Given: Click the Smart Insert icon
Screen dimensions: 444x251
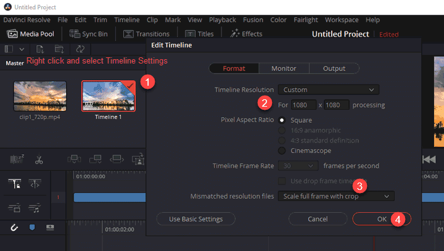Looking at the screenshot, I should click(74, 159).
